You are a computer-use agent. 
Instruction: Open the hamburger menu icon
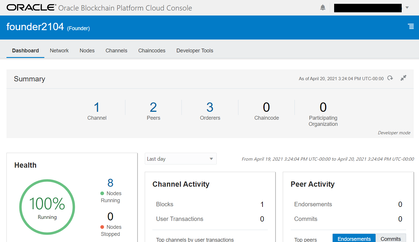tap(411, 27)
